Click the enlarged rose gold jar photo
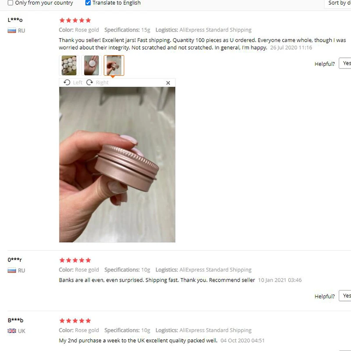The height and width of the screenshot is (351, 351). pos(117,165)
